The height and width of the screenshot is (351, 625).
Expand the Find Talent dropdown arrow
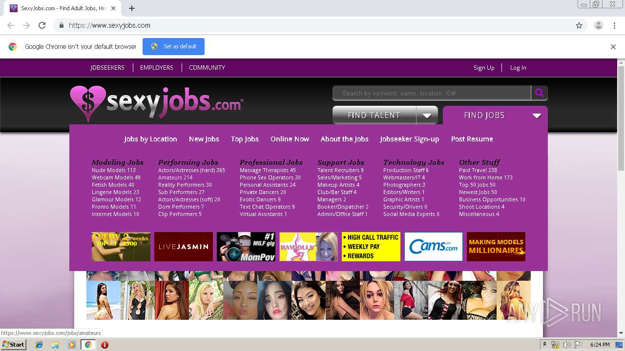427,116
